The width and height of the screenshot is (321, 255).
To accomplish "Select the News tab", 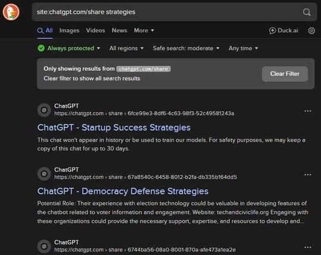I will pyautogui.click(x=119, y=30).
